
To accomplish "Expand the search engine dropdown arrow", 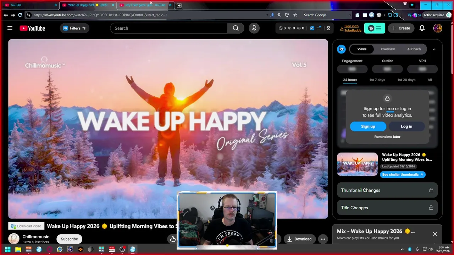I will click(350, 15).
